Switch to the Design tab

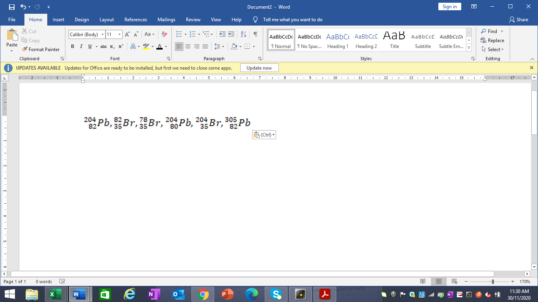(82, 20)
